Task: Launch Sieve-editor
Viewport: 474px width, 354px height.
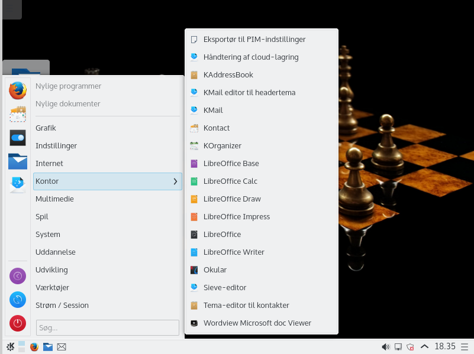Action: [x=262, y=288]
